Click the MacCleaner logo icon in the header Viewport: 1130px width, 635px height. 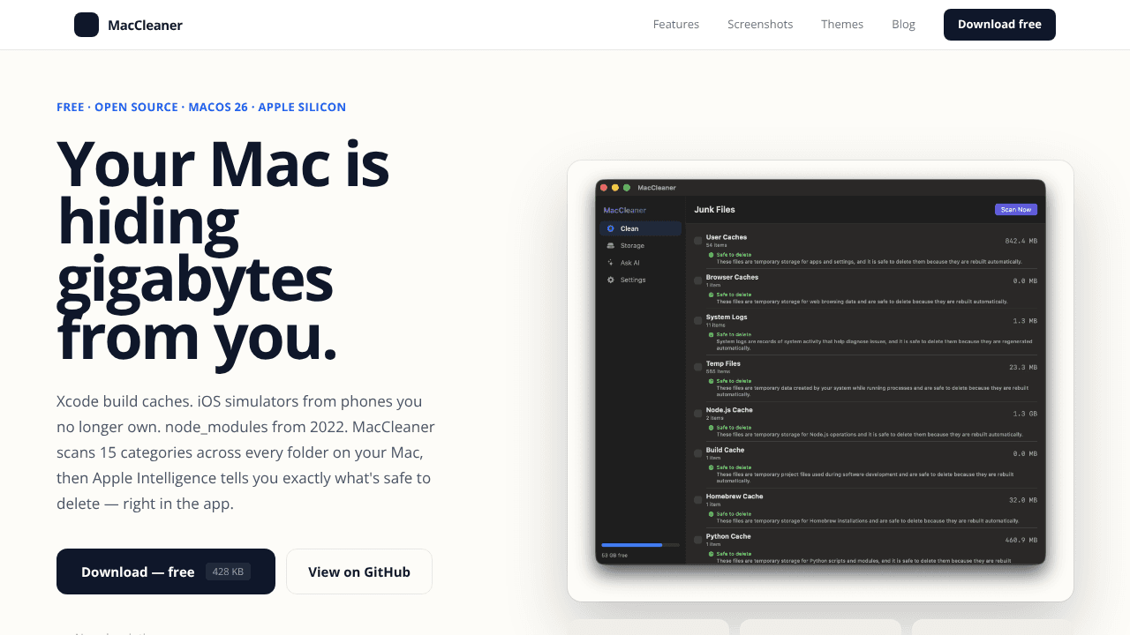[87, 25]
